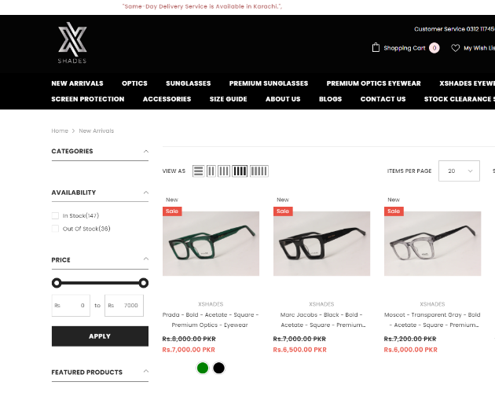Check the Out Of Stock filter
495x393 pixels.
55,229
